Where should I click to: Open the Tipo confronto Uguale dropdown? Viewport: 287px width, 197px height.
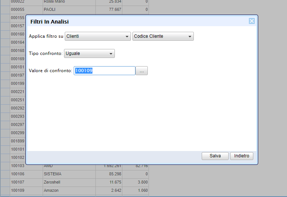coord(89,53)
